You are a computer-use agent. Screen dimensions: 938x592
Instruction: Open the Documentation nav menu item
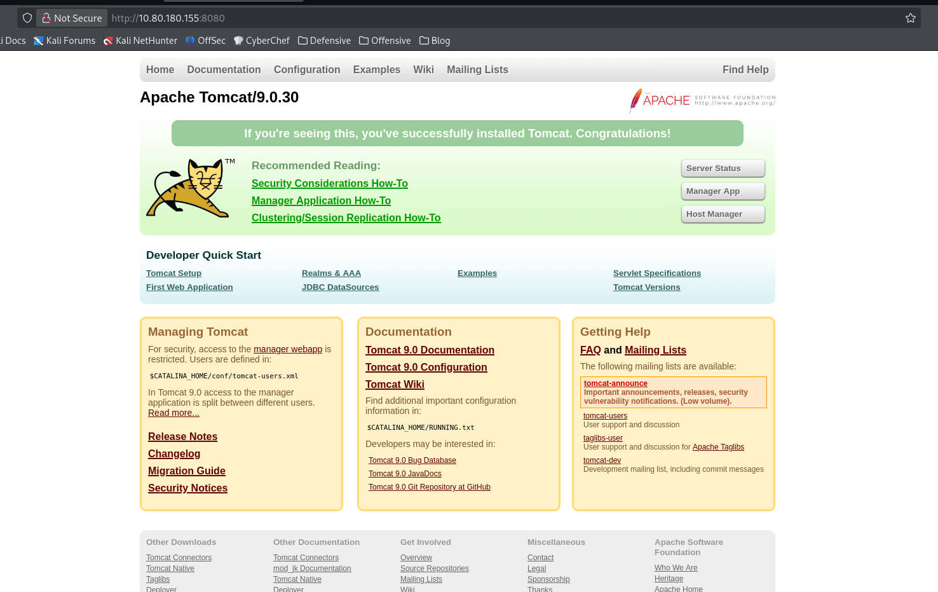click(x=224, y=70)
